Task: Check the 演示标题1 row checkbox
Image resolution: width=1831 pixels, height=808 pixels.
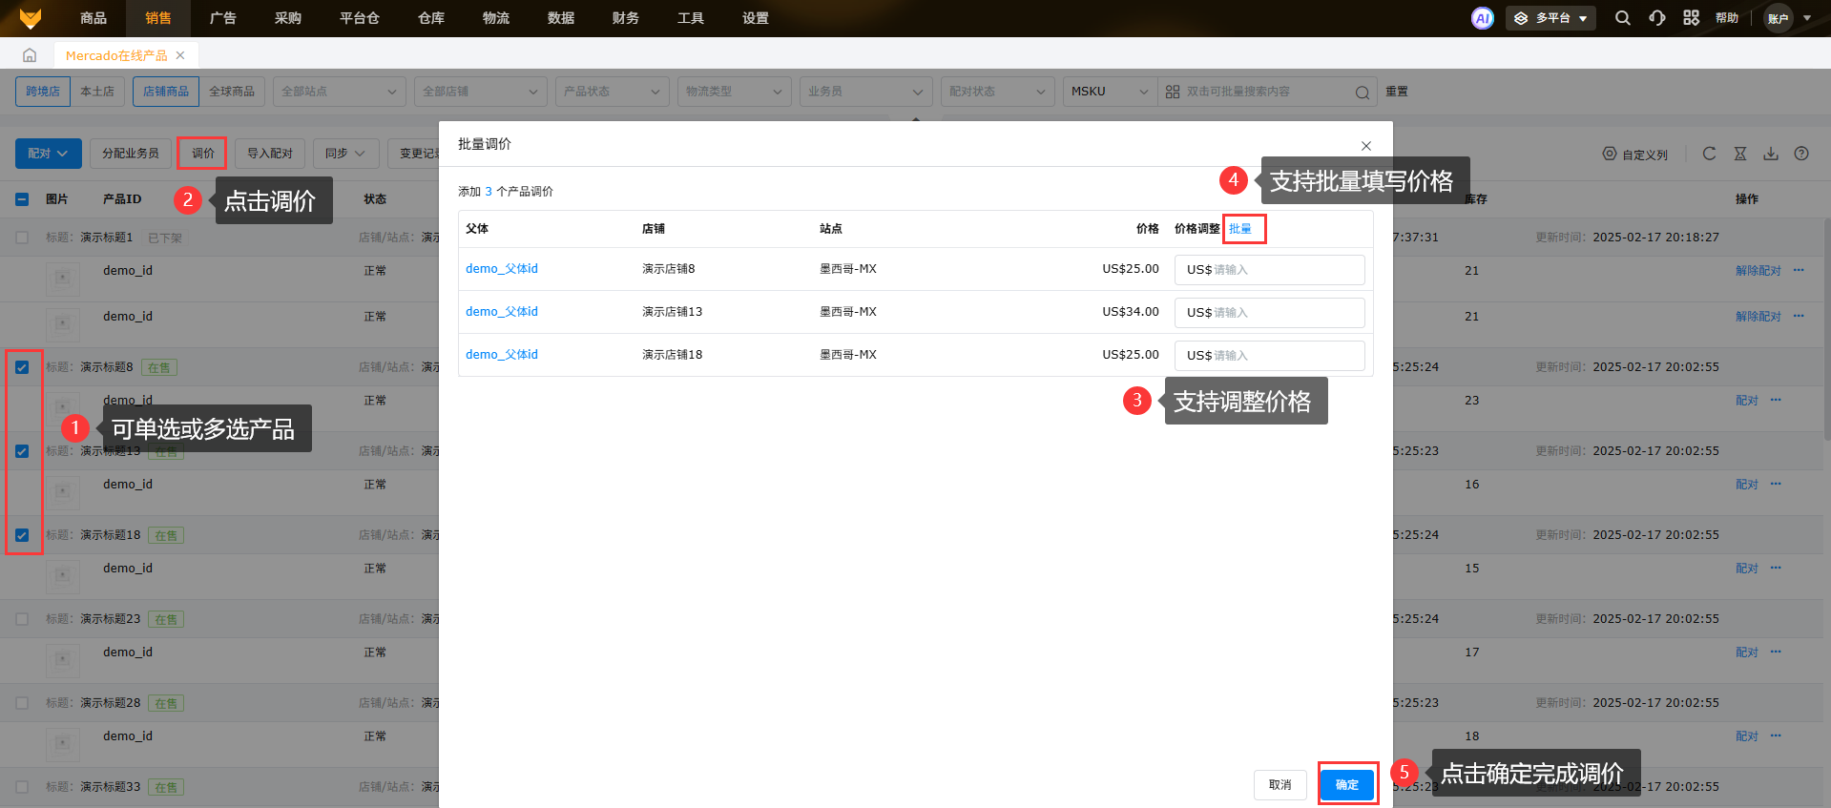Action: 22,238
